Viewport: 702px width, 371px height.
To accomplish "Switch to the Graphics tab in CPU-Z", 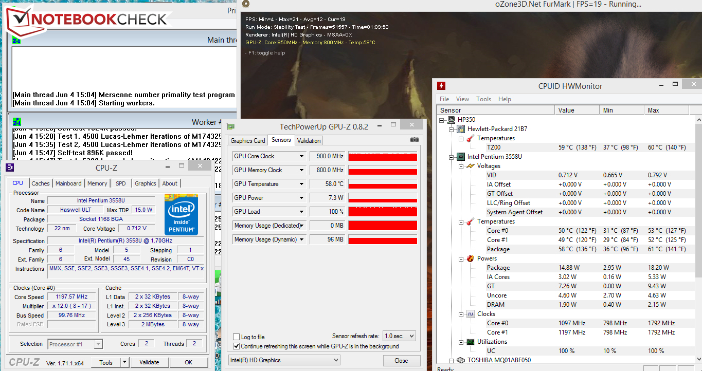I will tap(146, 183).
